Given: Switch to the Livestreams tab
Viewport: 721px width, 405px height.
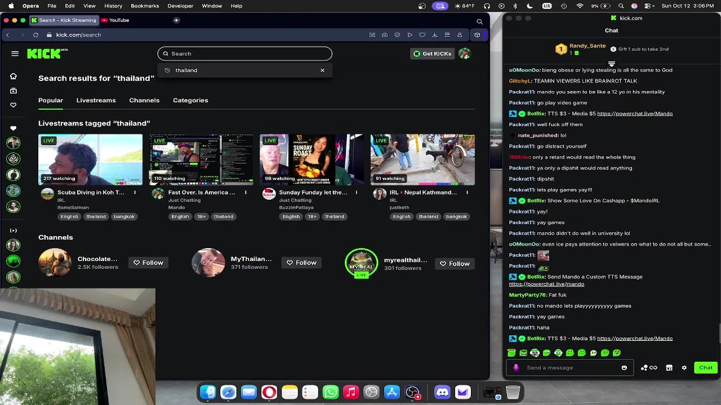Looking at the screenshot, I should coord(96,100).
